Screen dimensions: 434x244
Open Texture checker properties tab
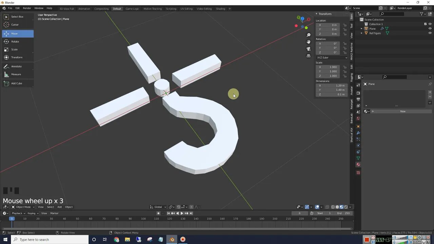358,172
